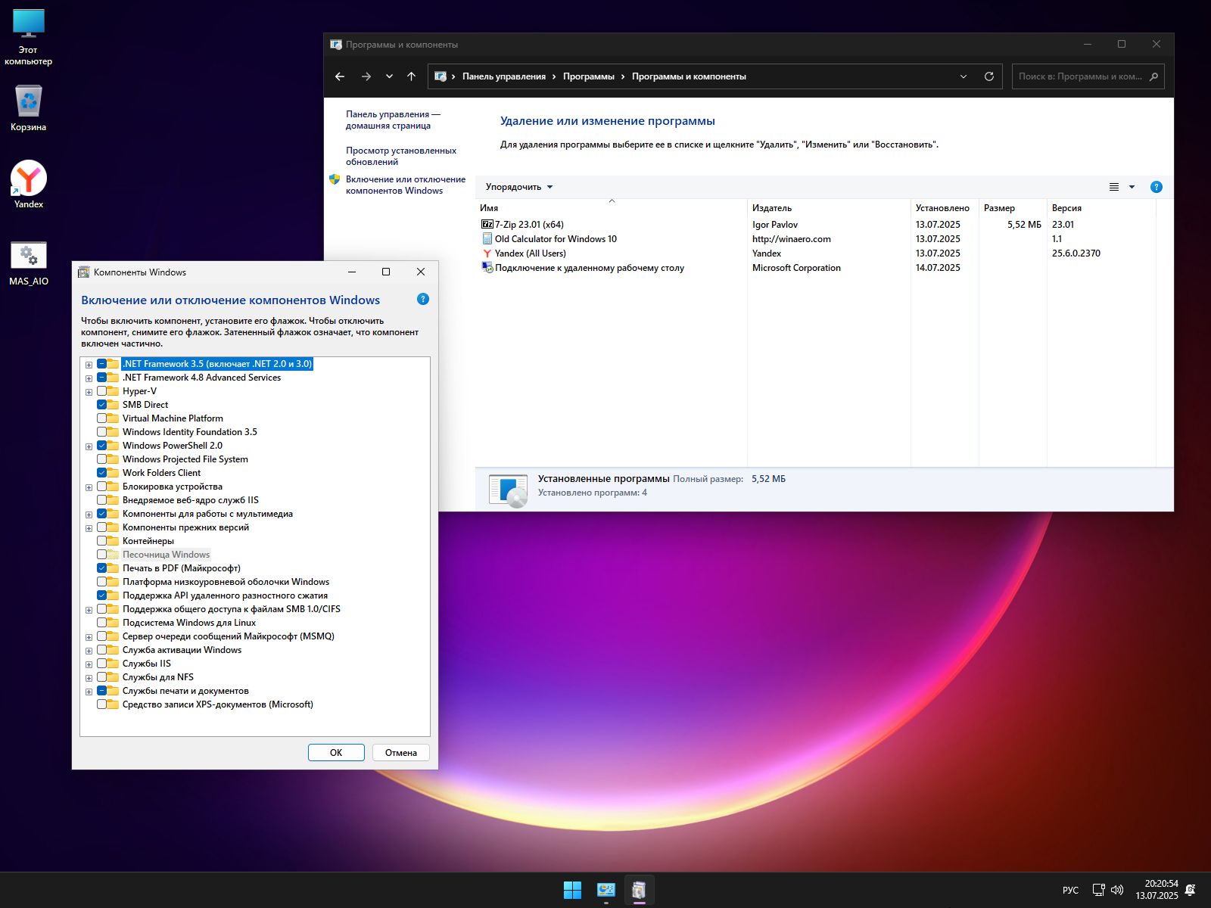
Task: Open the recent locations dropdown arrow
Action: point(389,76)
